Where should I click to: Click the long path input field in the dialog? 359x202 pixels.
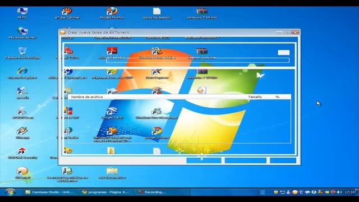(198, 60)
